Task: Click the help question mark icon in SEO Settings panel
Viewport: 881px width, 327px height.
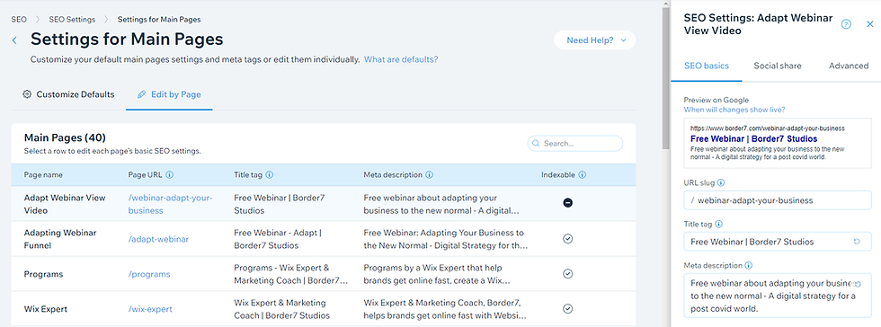Action: click(846, 24)
